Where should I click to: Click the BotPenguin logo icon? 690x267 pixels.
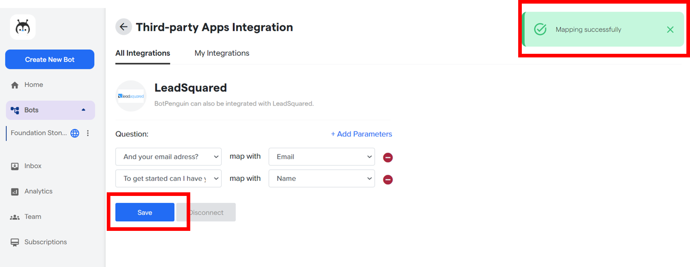[x=23, y=27]
